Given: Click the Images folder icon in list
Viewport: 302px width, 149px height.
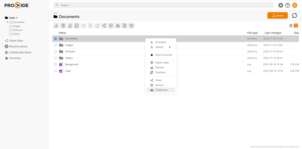Looking at the screenshot, I should [x=61, y=45].
